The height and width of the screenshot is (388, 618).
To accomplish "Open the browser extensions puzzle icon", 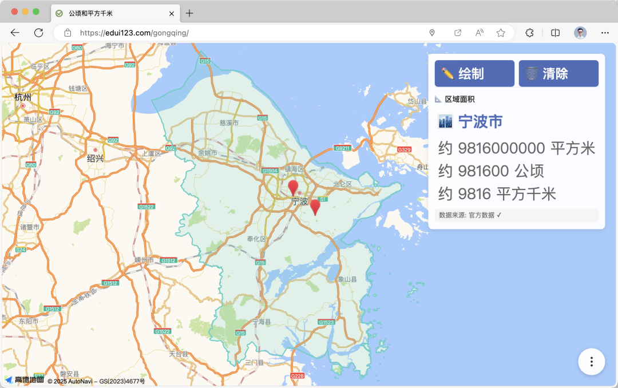I will click(x=529, y=33).
